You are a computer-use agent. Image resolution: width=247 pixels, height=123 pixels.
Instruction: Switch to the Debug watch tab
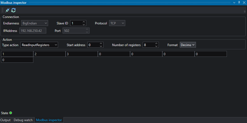[x=23, y=120]
